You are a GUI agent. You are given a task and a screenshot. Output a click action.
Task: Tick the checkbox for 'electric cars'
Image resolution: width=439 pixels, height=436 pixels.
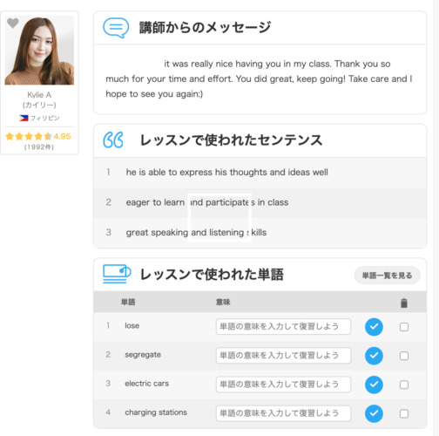tap(404, 385)
